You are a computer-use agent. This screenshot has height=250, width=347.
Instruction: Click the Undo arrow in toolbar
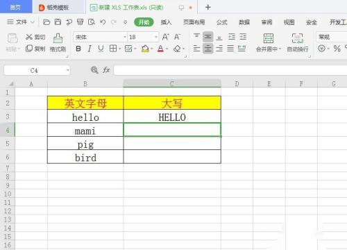tap(103, 22)
